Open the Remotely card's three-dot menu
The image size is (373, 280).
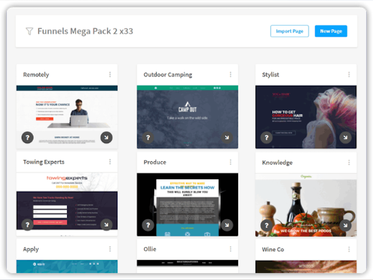(x=110, y=75)
